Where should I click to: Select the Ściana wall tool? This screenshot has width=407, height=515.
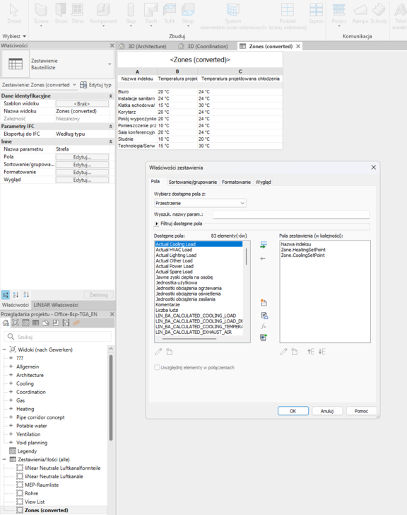point(41,14)
